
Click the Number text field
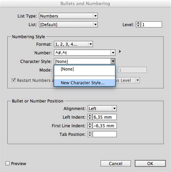click(x=82, y=53)
